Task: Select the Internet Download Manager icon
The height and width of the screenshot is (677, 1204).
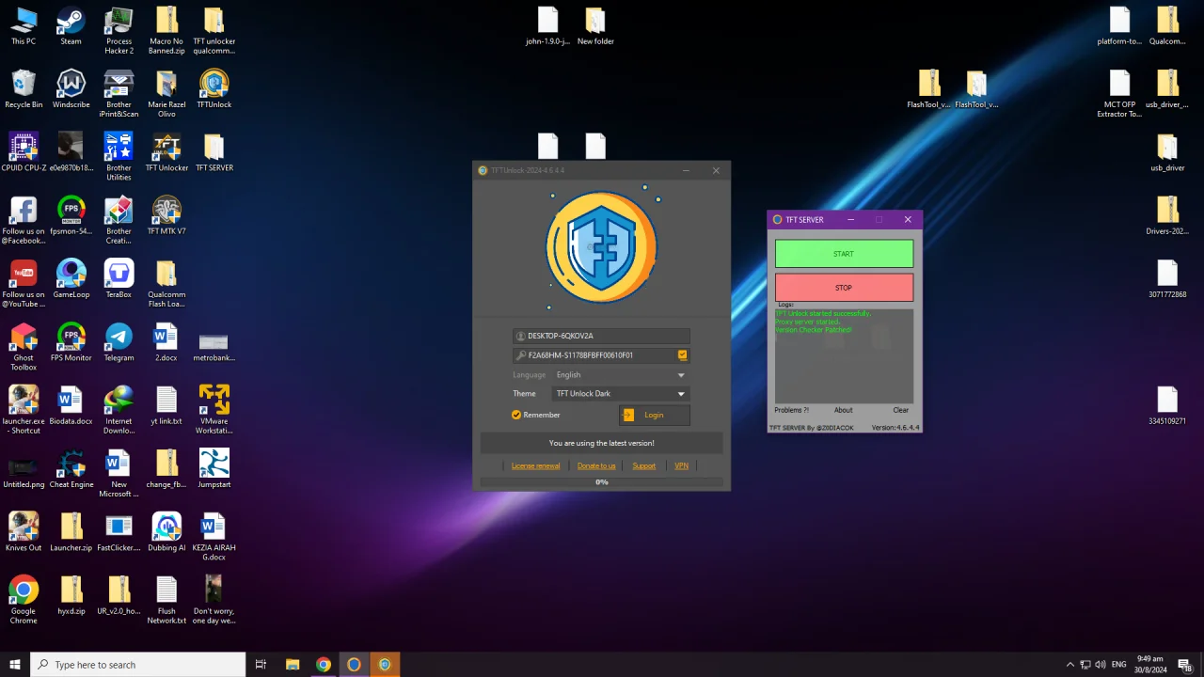Action: (119, 410)
